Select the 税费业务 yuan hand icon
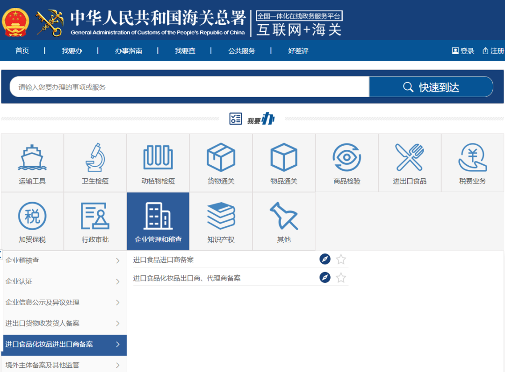The height and width of the screenshot is (372, 505). [x=472, y=158]
